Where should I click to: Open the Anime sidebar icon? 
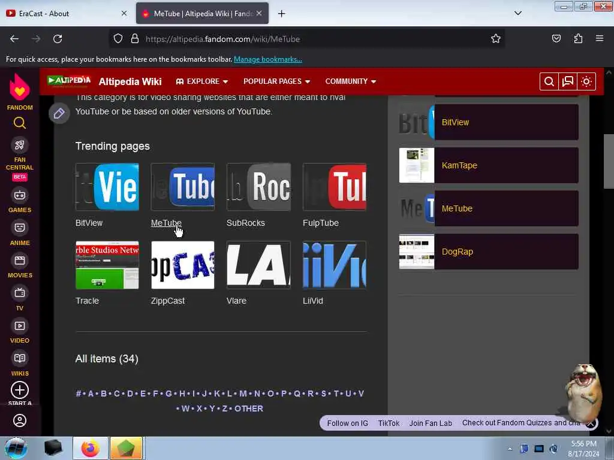coord(20,228)
